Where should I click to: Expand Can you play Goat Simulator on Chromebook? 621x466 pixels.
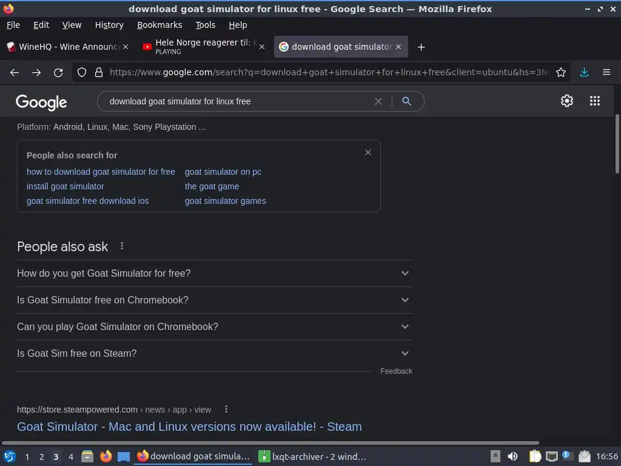(214, 326)
